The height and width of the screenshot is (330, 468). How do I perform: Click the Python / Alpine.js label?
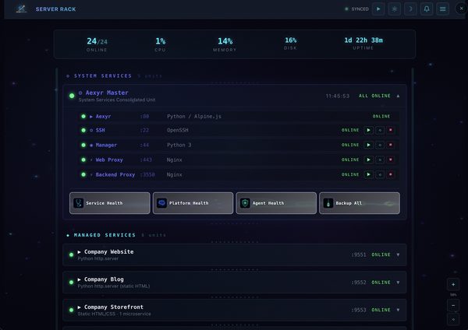coord(194,117)
